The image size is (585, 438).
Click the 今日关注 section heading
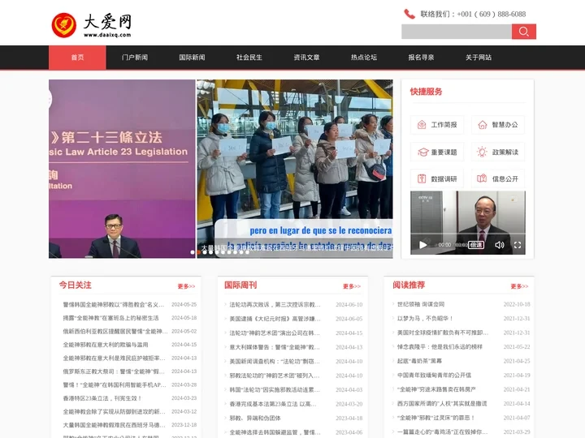point(76,286)
